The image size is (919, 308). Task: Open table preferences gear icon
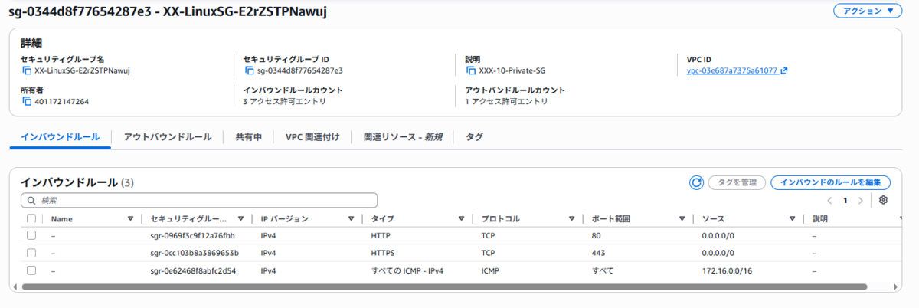pos(883,200)
